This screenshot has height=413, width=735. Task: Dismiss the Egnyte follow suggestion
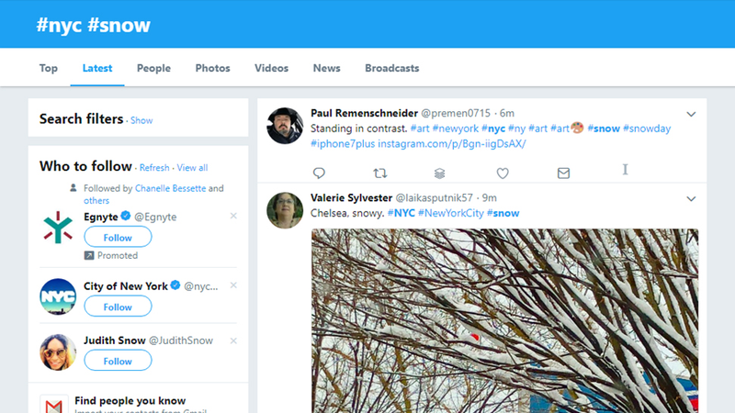pyautogui.click(x=233, y=216)
